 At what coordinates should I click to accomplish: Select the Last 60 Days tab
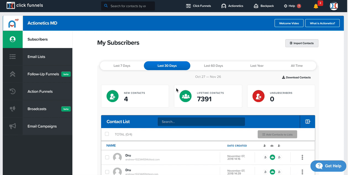pyautogui.click(x=213, y=66)
